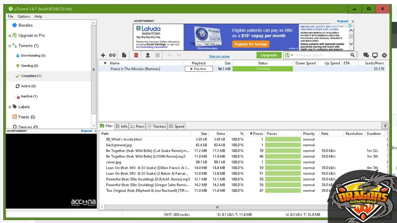Click the Create New Torrent file icon
Image resolution: width=397 pixels, height=223 pixels.
124,55
